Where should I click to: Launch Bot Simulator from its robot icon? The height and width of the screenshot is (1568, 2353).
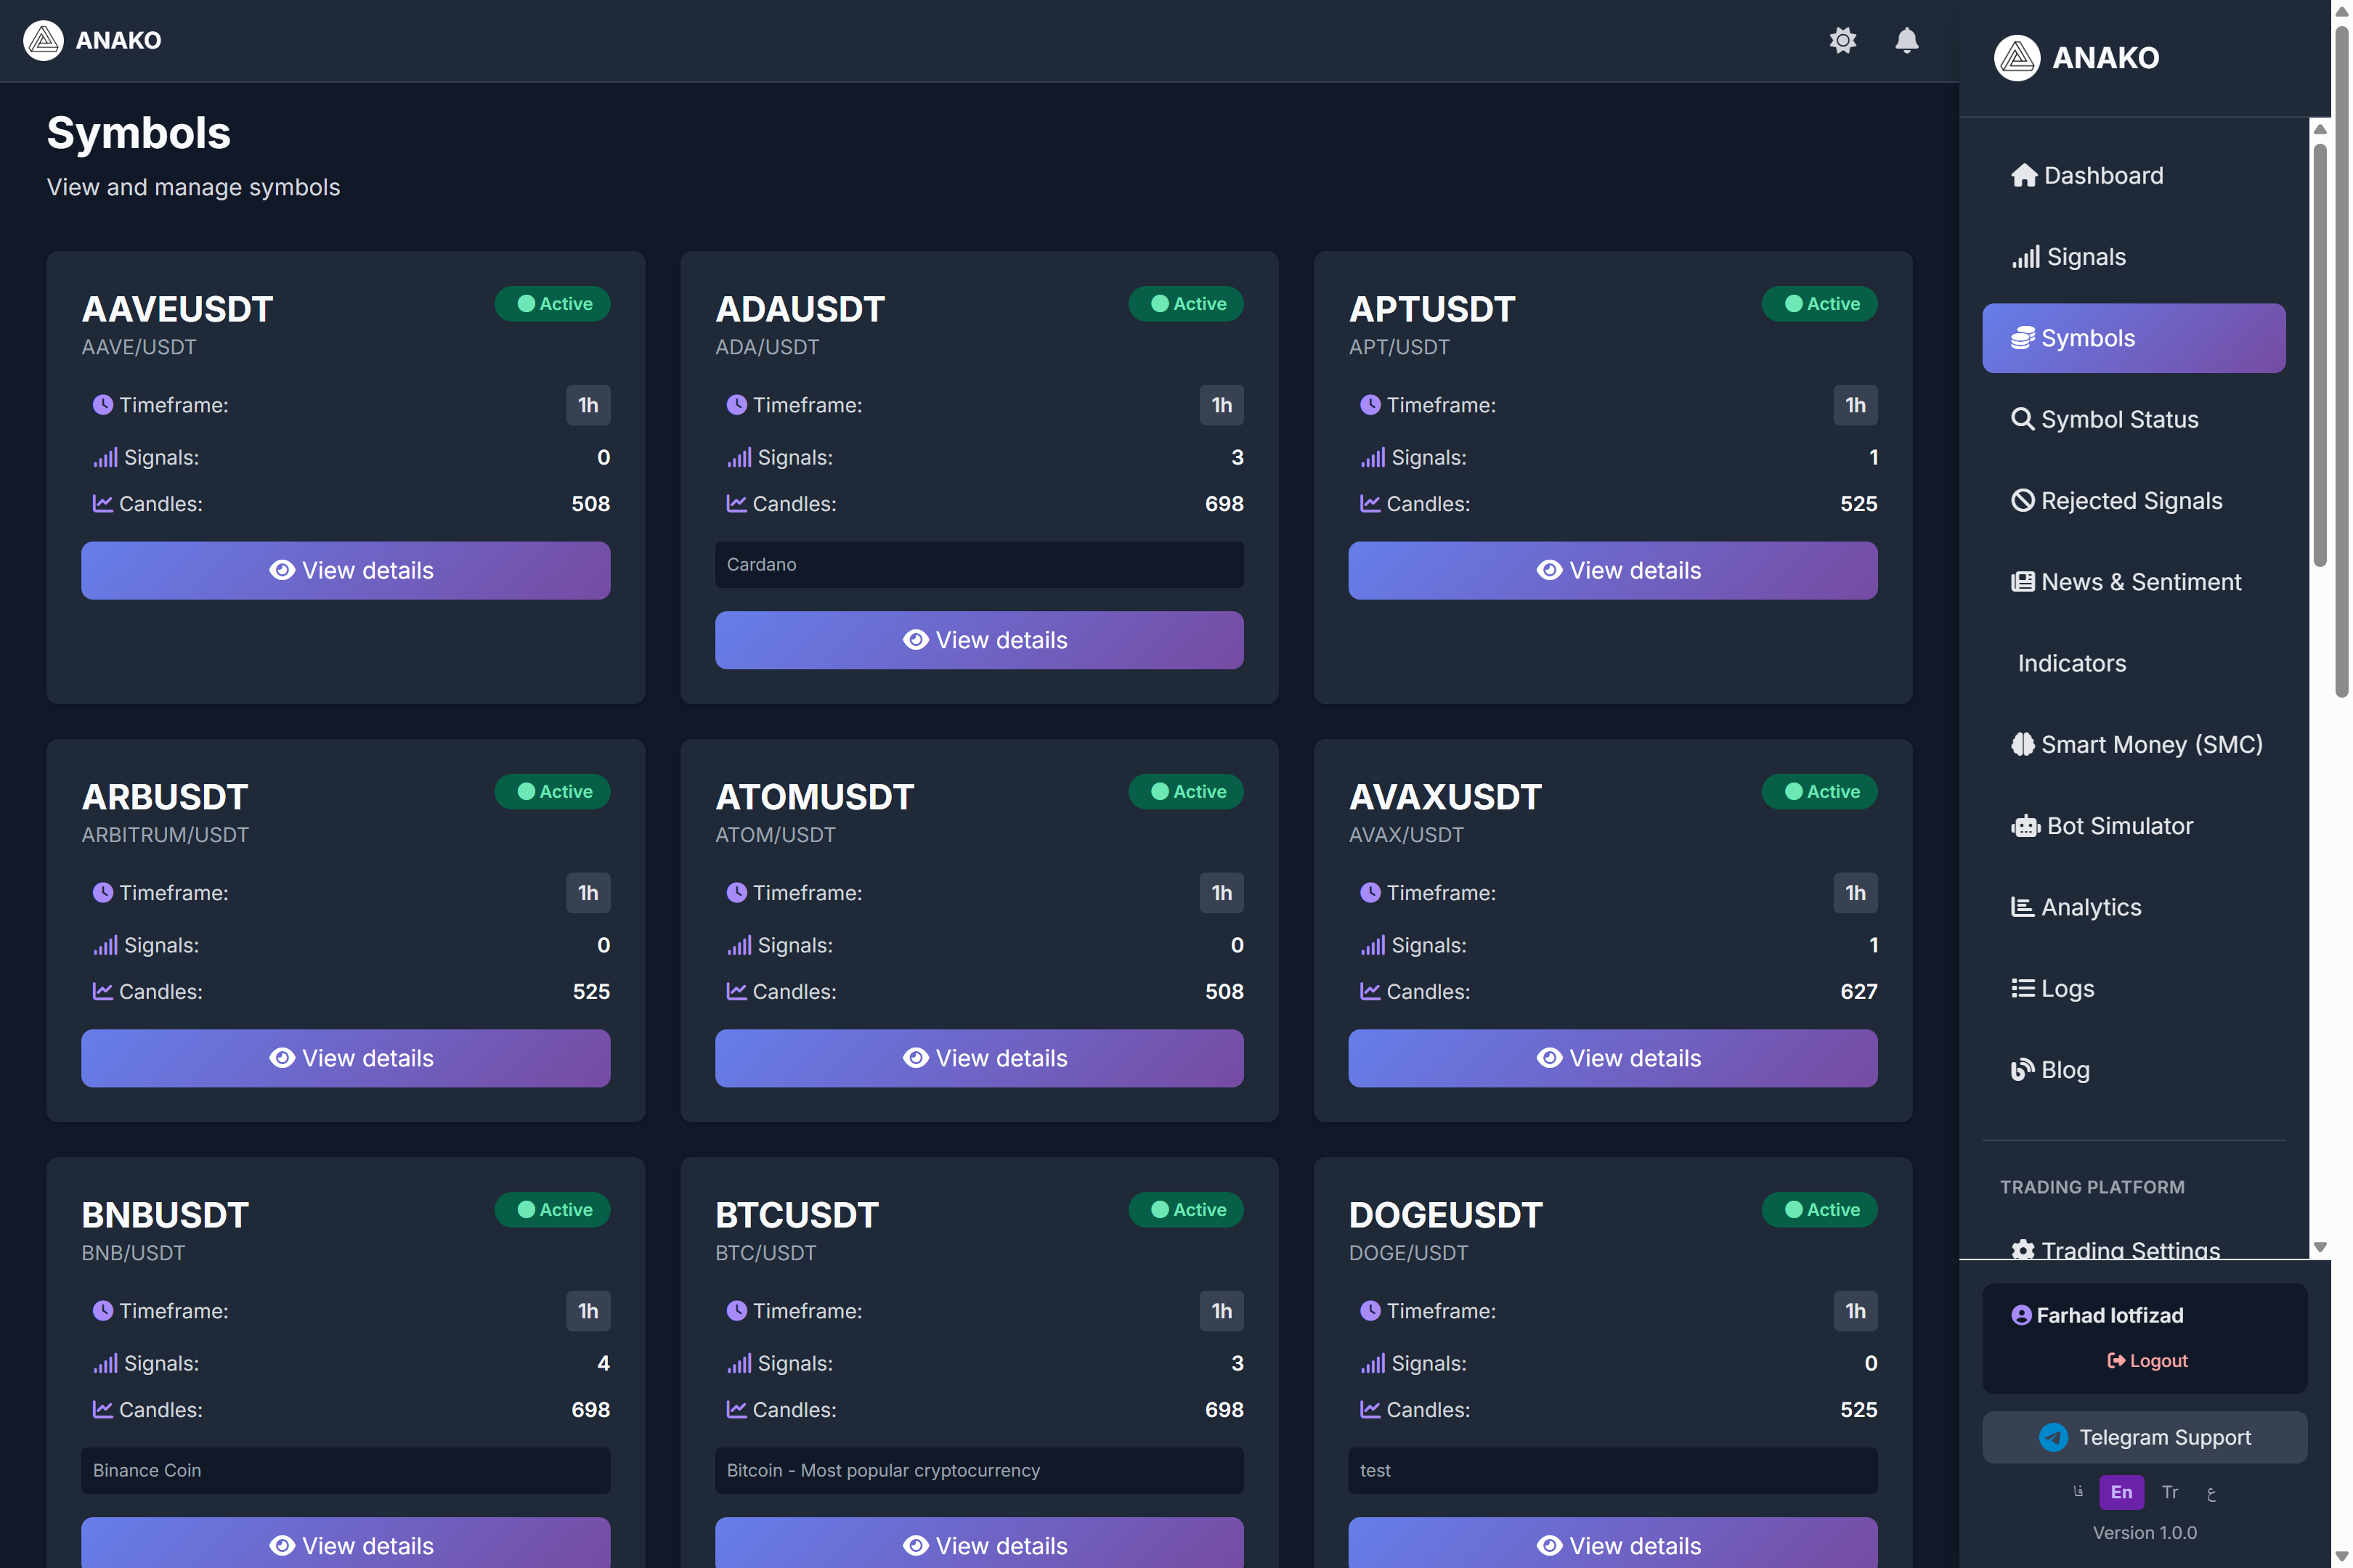point(2026,825)
